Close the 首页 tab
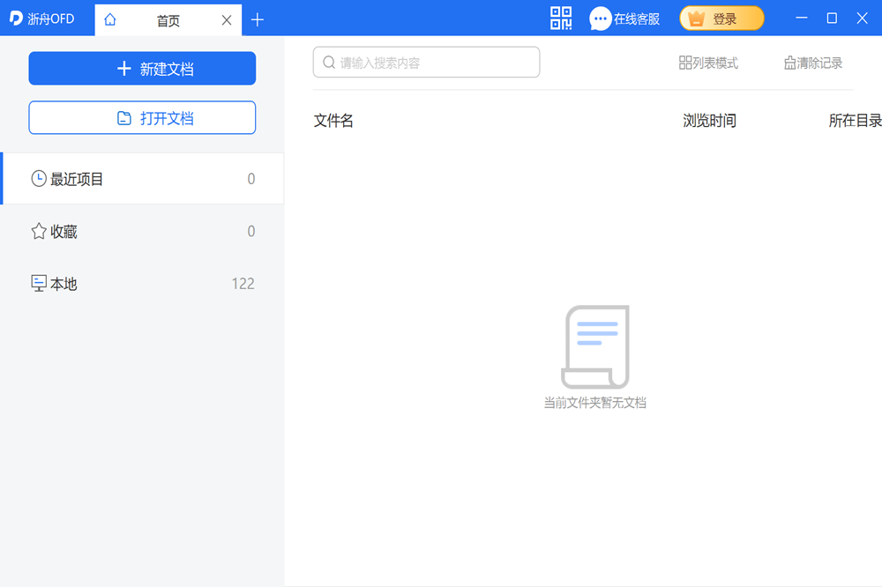 tap(227, 19)
